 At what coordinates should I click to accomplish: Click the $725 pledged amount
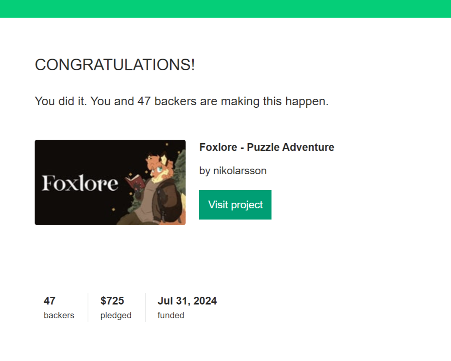pos(113,301)
